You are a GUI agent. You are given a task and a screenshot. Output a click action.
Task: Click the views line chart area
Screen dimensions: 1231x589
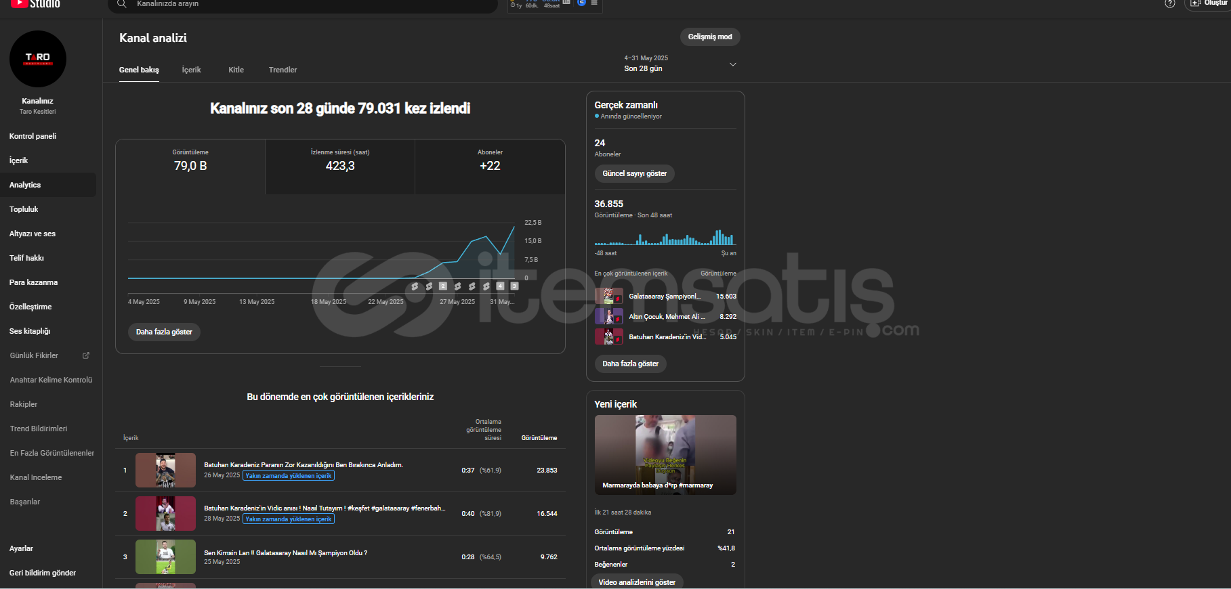tap(321, 250)
